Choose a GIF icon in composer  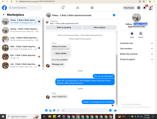pos(58,110)
